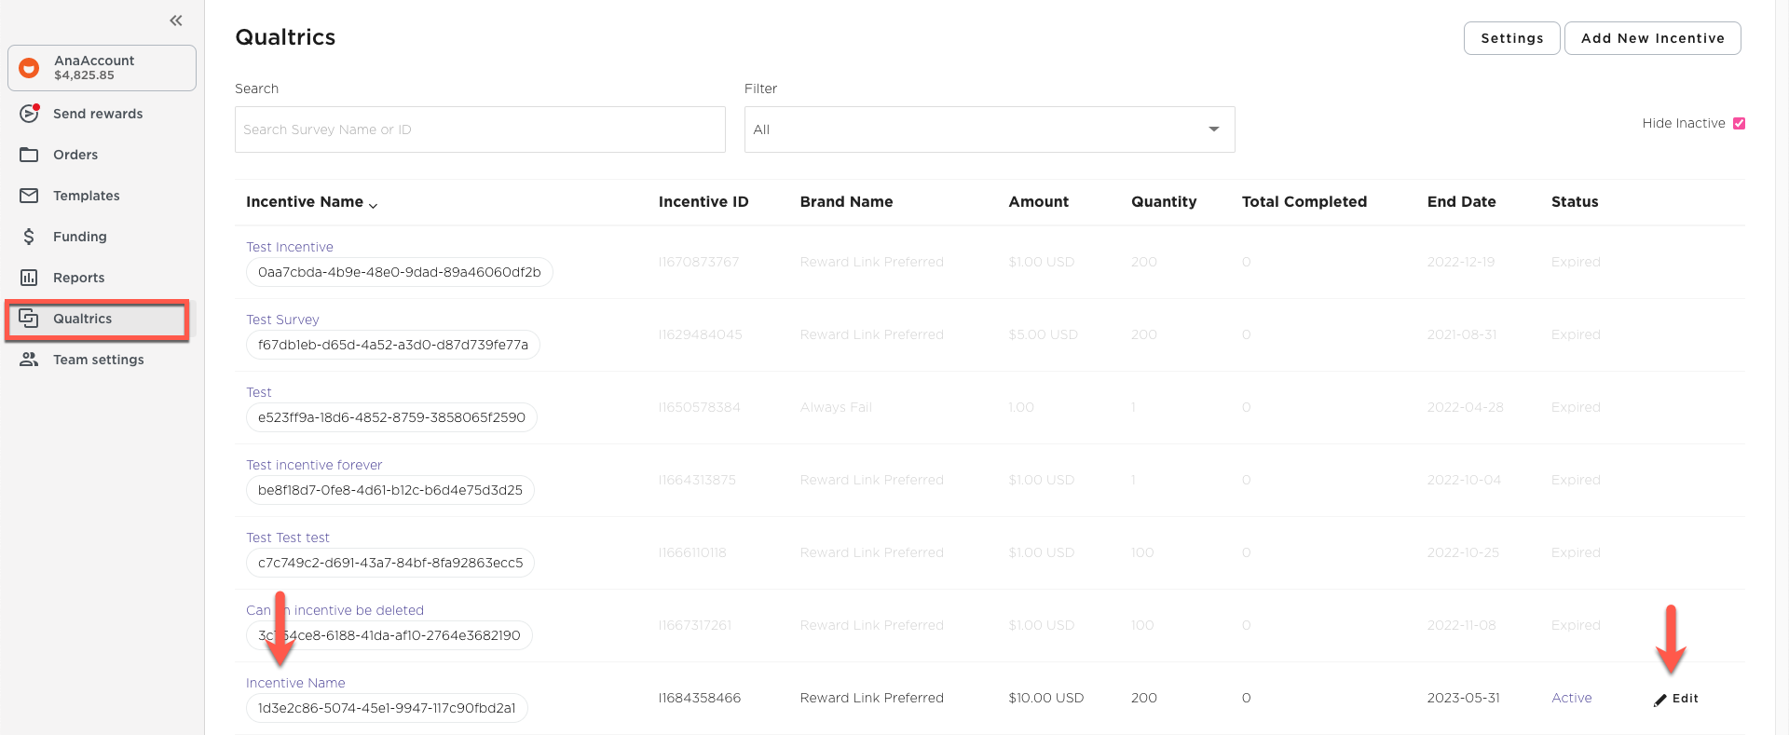Click the $5.00 USD amount cell

coord(1044,334)
